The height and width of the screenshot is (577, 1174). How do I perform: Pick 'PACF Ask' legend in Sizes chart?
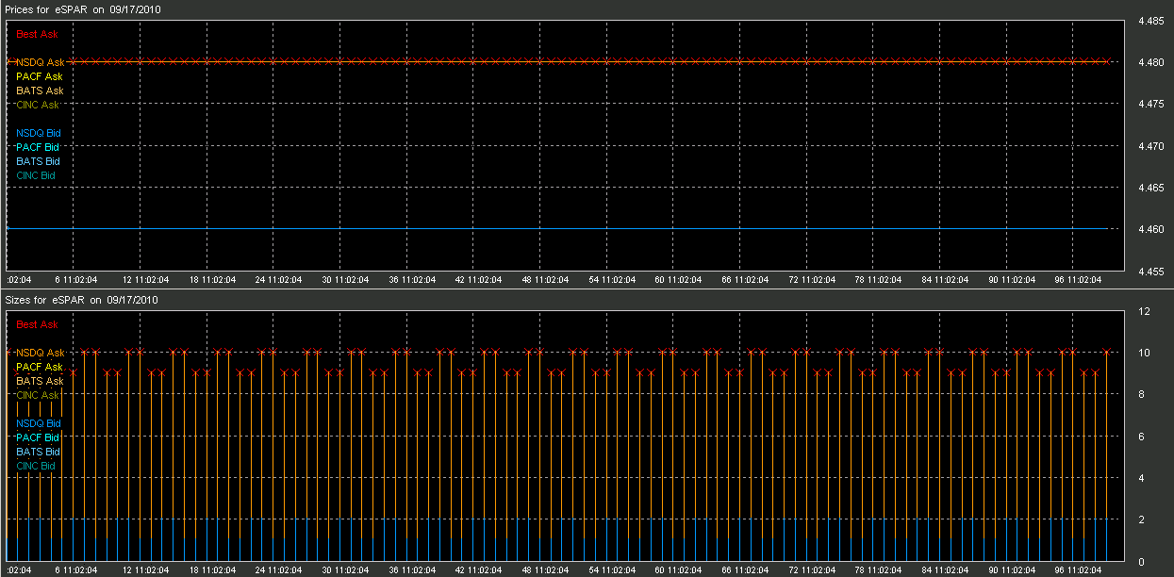click(x=40, y=367)
